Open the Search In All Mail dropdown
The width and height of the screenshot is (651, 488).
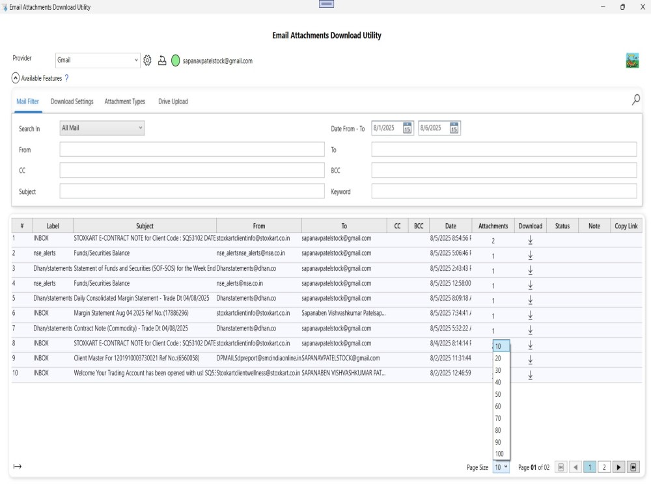(102, 128)
